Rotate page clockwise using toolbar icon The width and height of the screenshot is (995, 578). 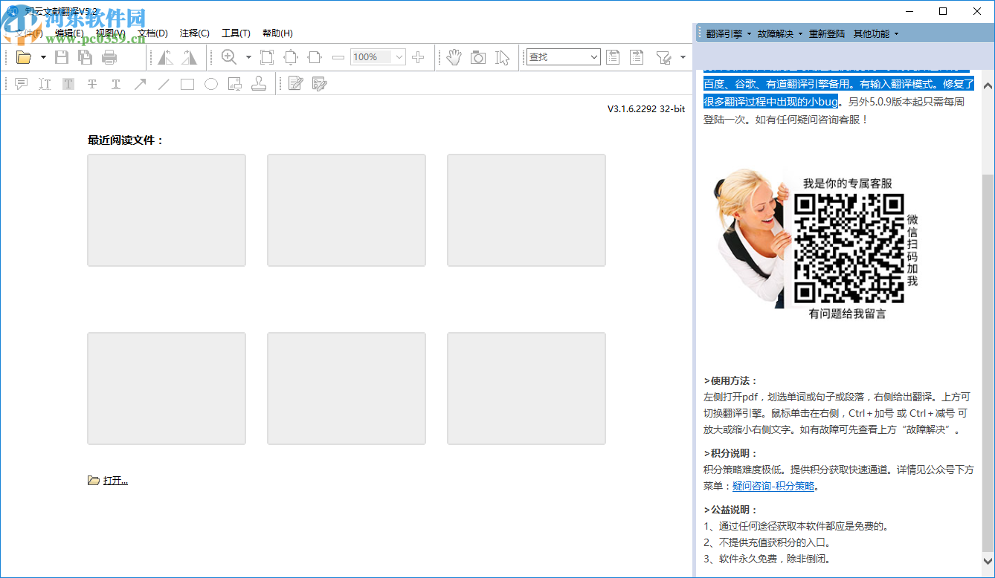190,57
